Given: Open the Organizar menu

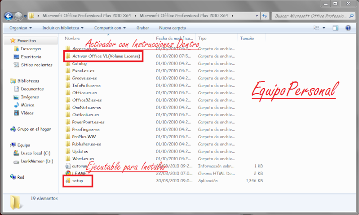Looking at the screenshot, I should 21,28.
